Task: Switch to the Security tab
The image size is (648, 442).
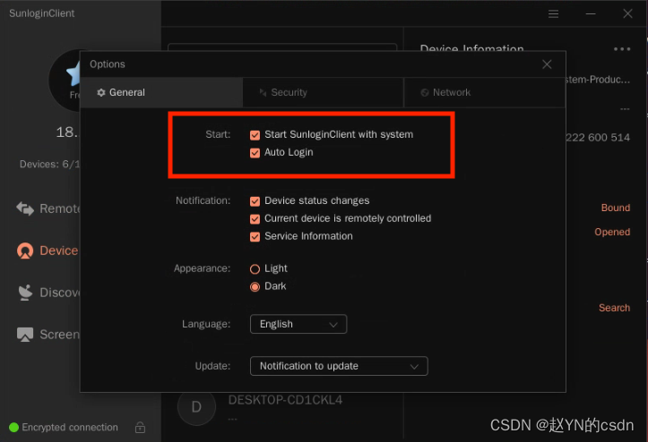Action: (x=324, y=92)
